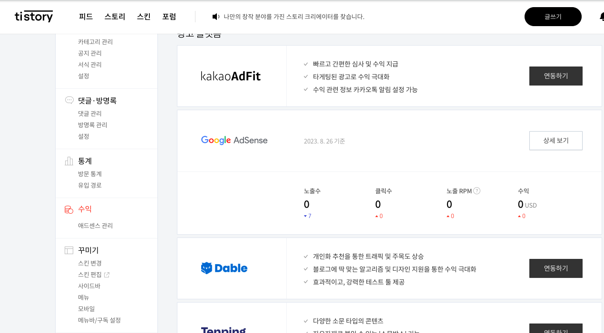Click the megaphone announcement icon
This screenshot has height=333, width=604.
[216, 17]
